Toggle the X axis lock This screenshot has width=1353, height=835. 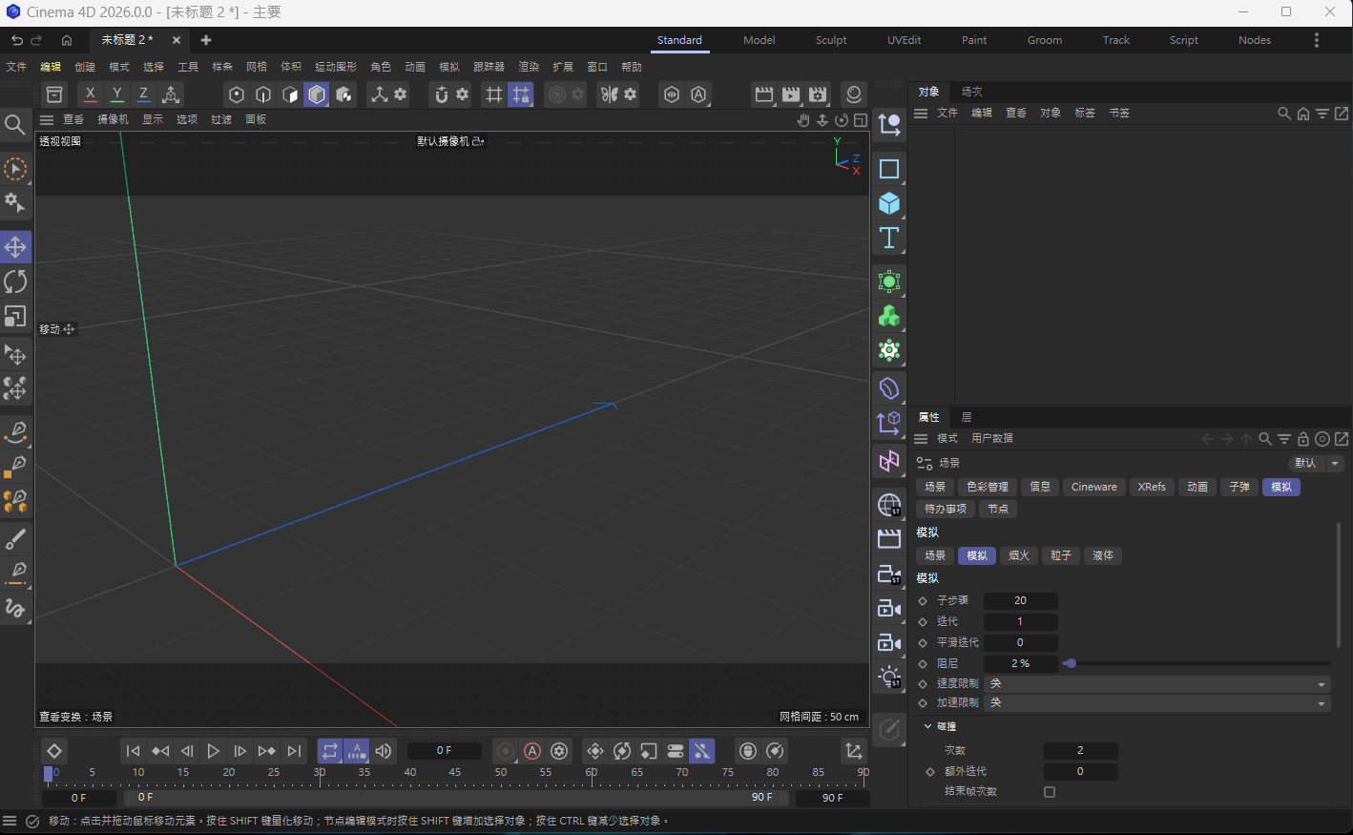tap(90, 94)
